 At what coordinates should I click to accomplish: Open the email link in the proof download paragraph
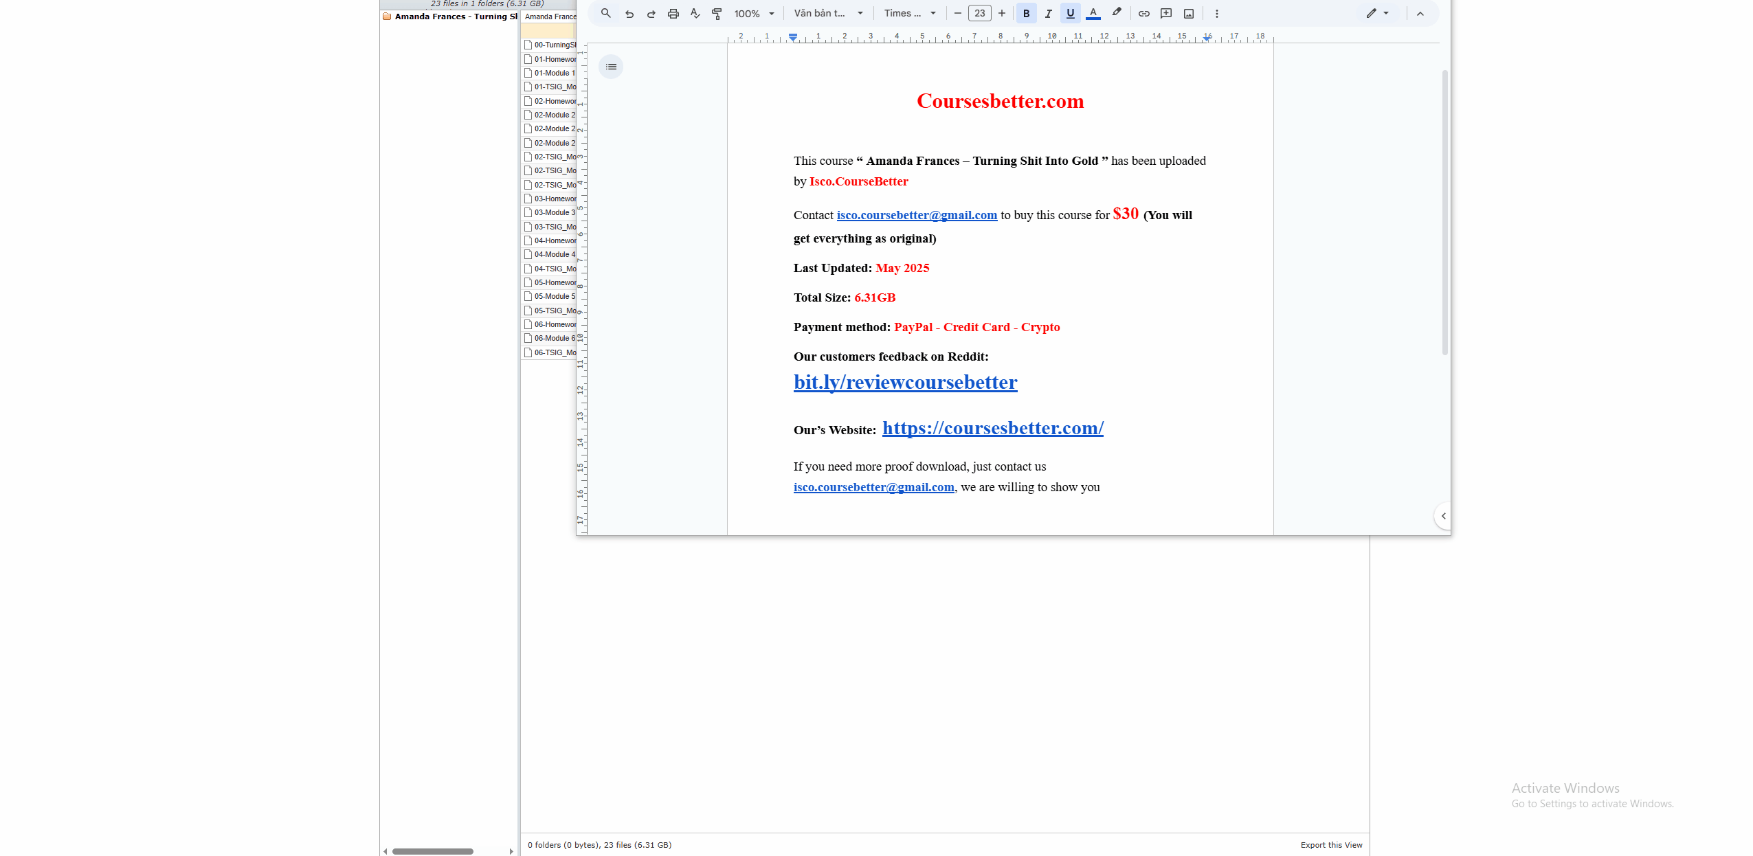(x=874, y=487)
